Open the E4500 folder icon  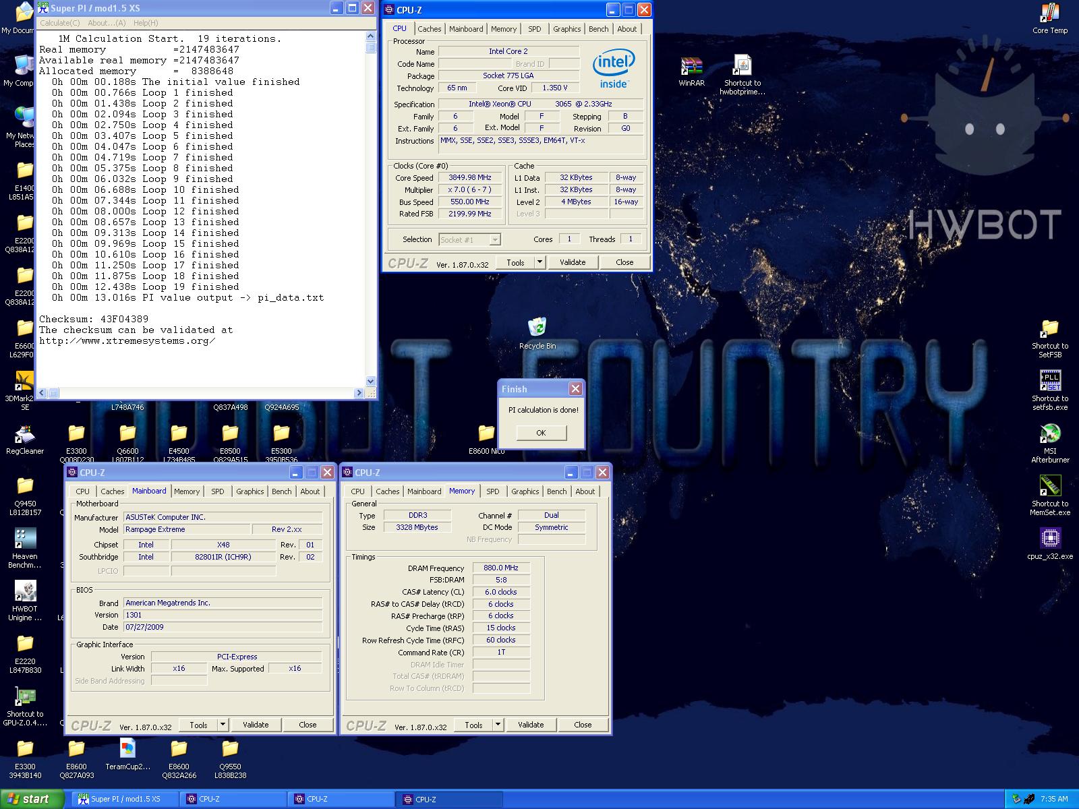click(179, 433)
